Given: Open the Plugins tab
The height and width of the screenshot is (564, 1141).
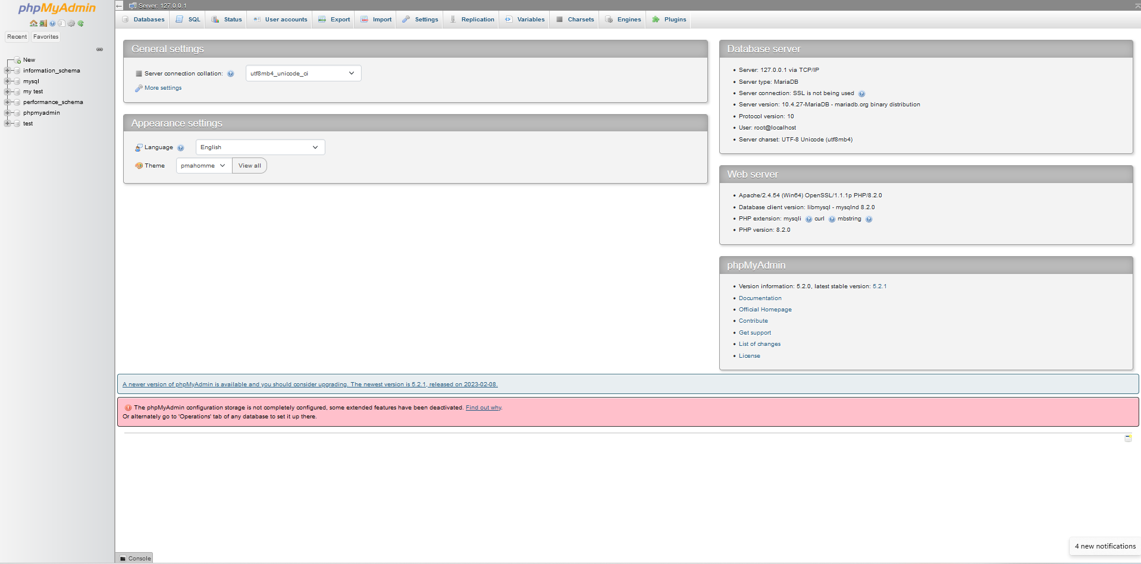Looking at the screenshot, I should tap(669, 20).
